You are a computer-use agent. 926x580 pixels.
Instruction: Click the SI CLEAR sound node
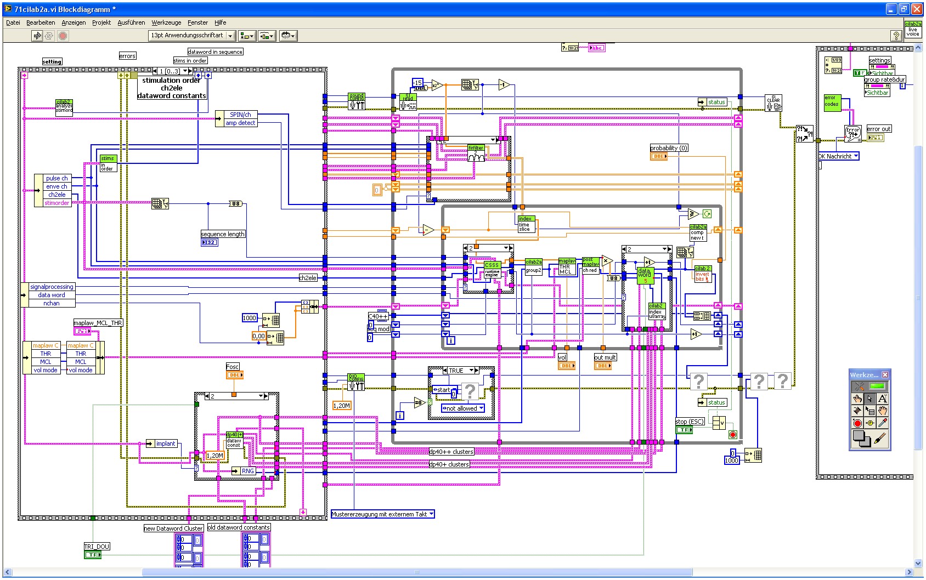[773, 103]
